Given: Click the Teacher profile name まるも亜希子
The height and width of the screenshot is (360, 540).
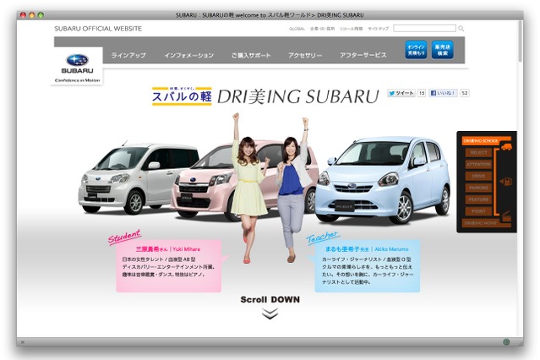Looking at the screenshot, I should [342, 249].
